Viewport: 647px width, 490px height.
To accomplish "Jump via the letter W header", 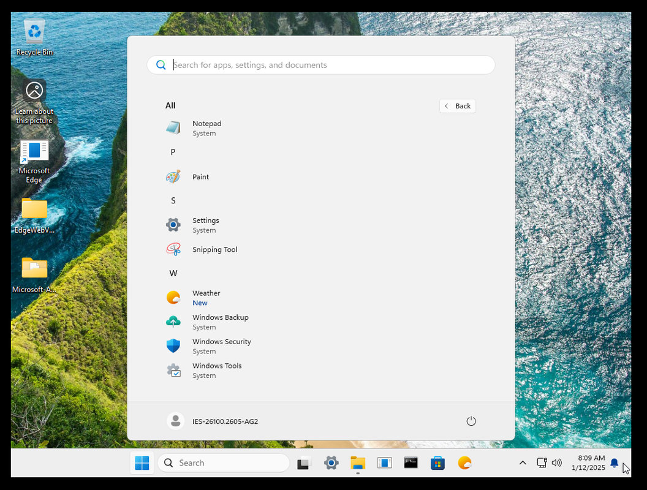I will 173,273.
